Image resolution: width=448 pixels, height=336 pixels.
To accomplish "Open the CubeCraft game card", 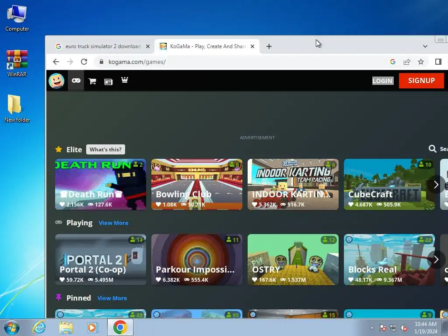I will coord(389,184).
